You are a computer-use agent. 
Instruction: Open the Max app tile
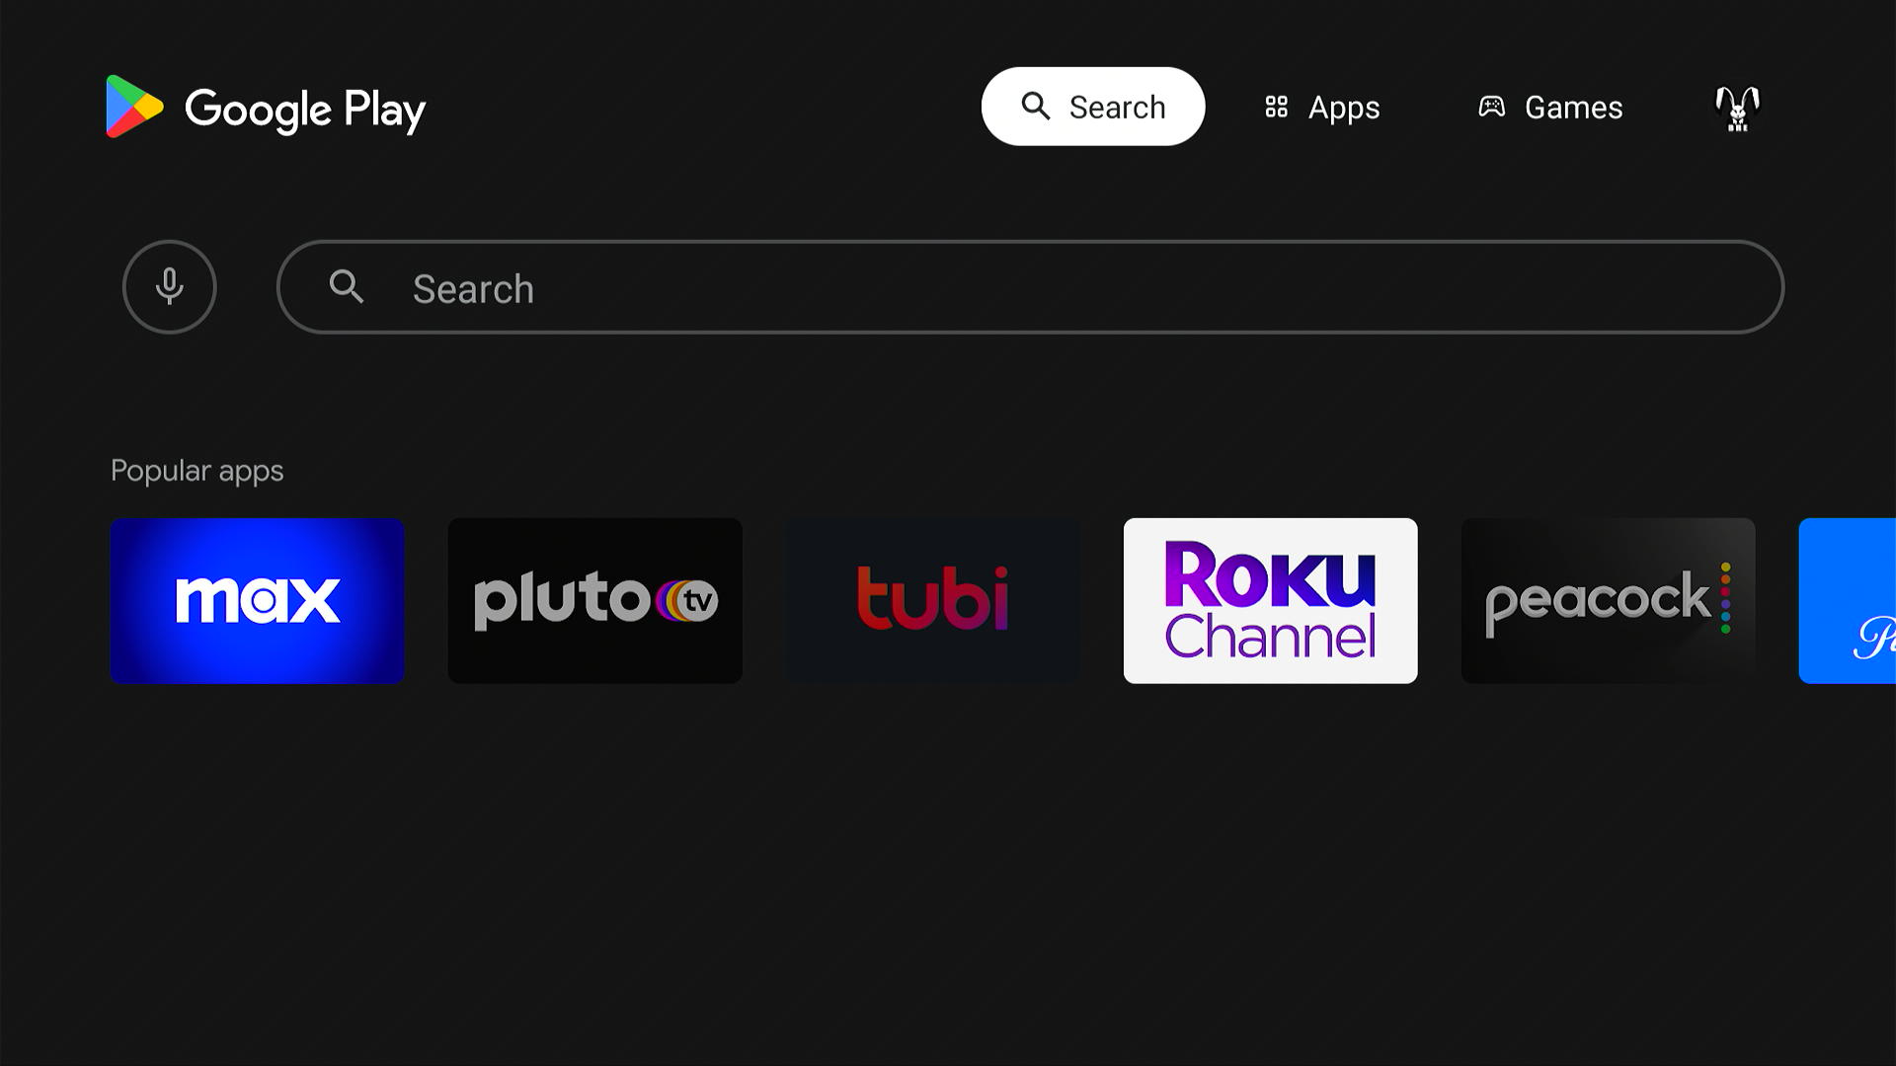258,600
